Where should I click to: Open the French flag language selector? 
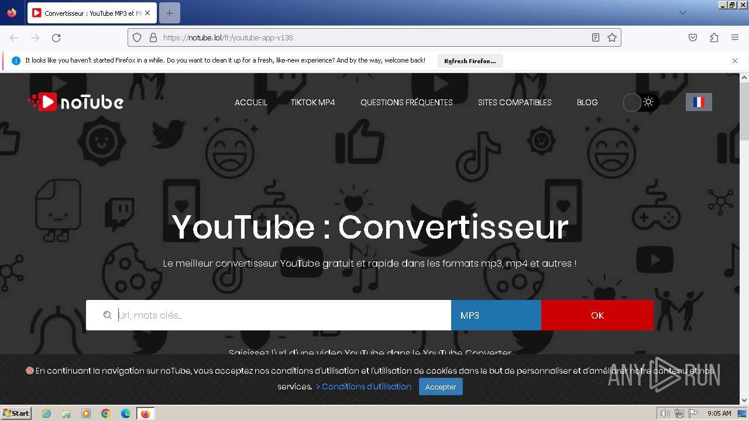coord(699,102)
